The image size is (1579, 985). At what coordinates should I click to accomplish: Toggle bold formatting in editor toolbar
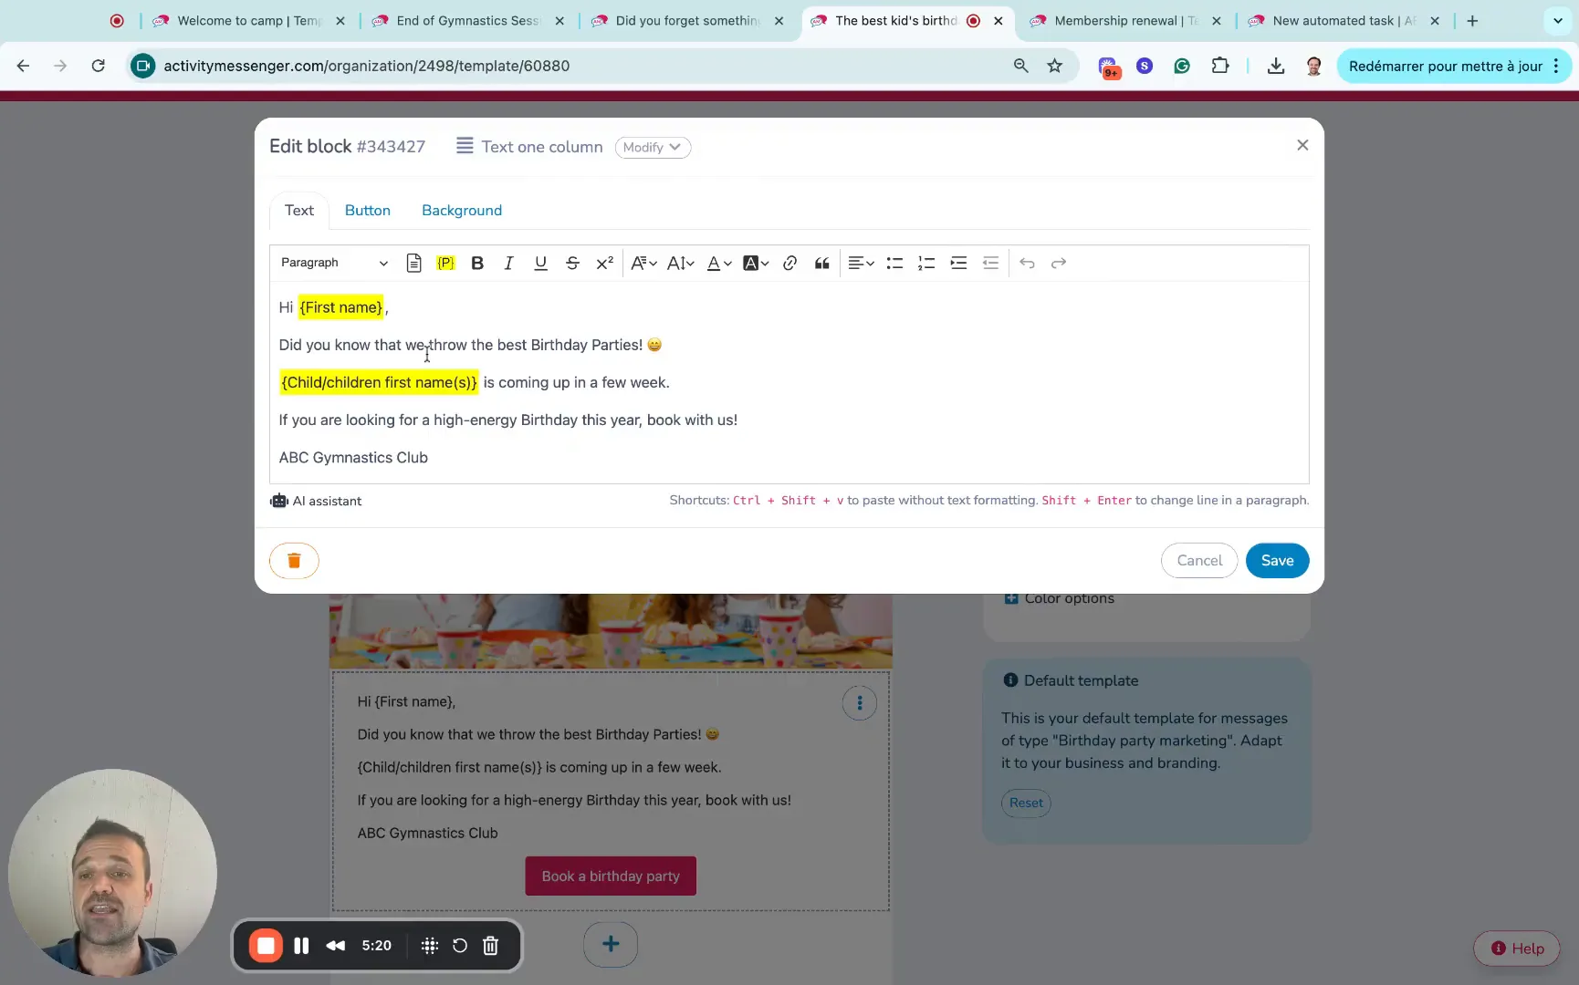coord(476,263)
